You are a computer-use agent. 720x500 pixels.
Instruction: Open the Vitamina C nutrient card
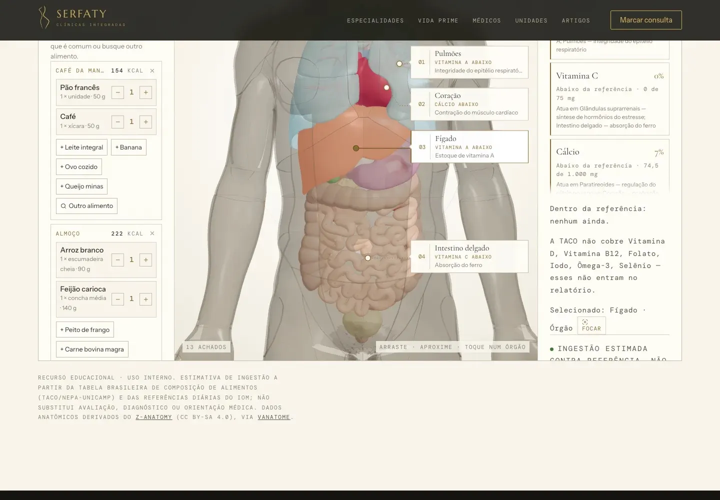click(609, 99)
